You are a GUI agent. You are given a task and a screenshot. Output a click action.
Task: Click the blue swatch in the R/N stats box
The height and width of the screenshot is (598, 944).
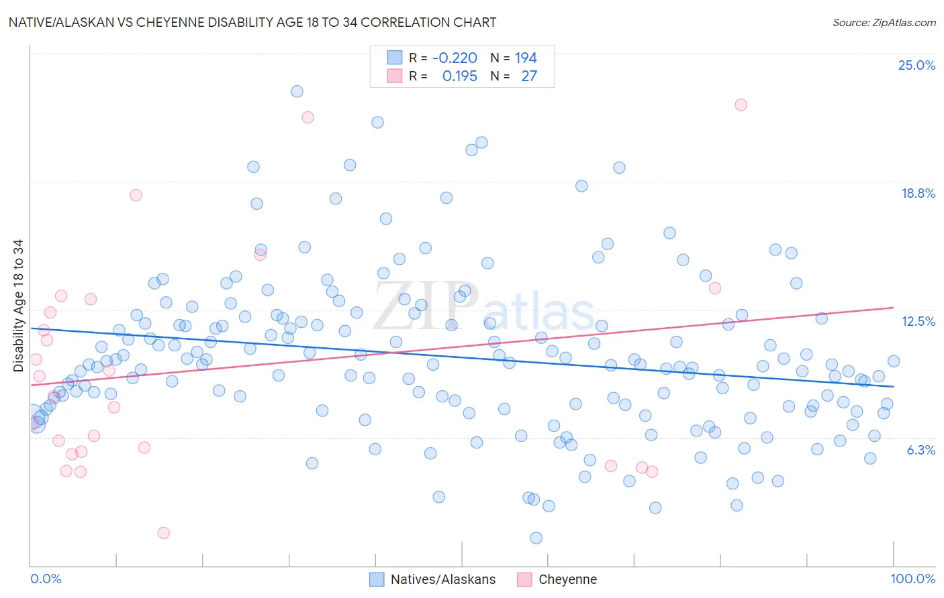pos(394,58)
